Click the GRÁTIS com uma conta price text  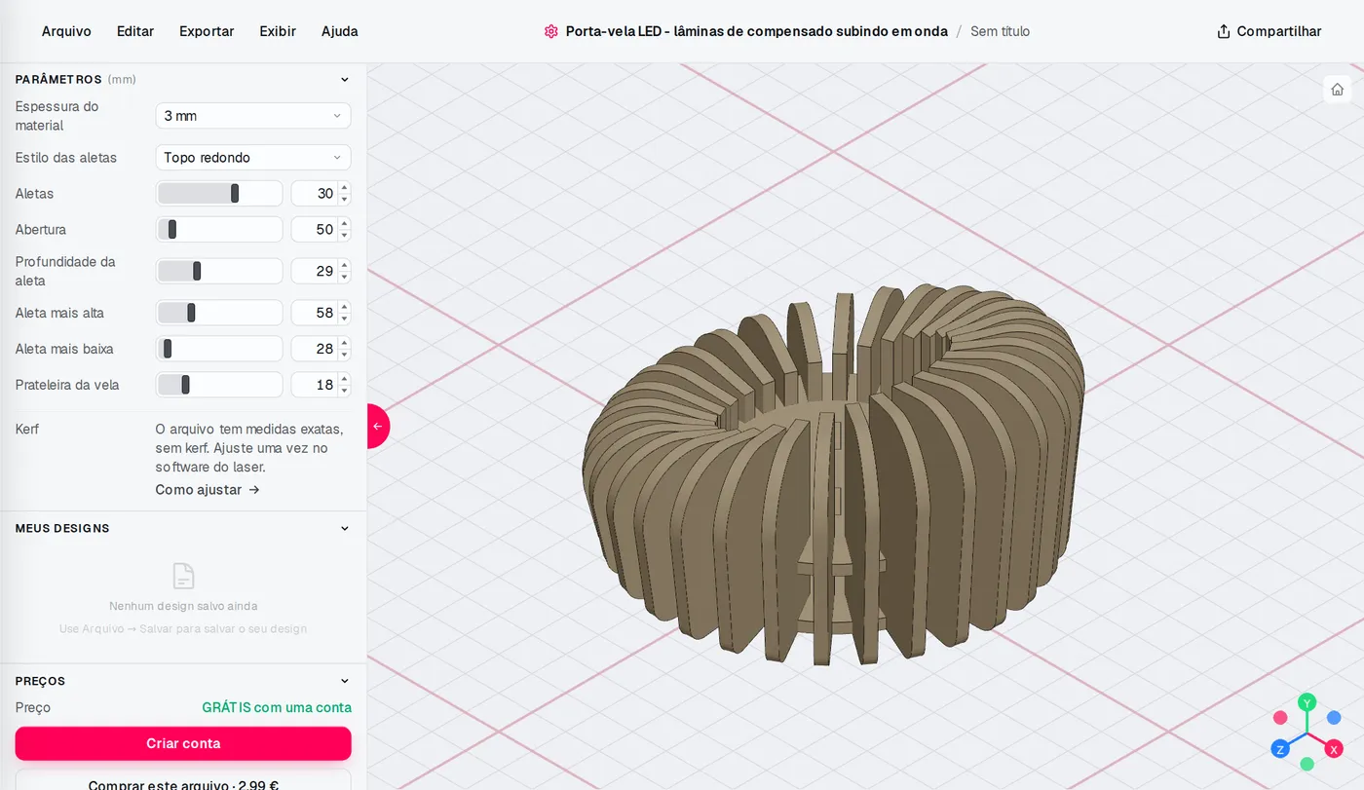(277, 708)
